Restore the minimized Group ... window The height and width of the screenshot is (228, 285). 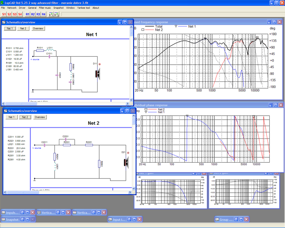[x=236, y=219]
